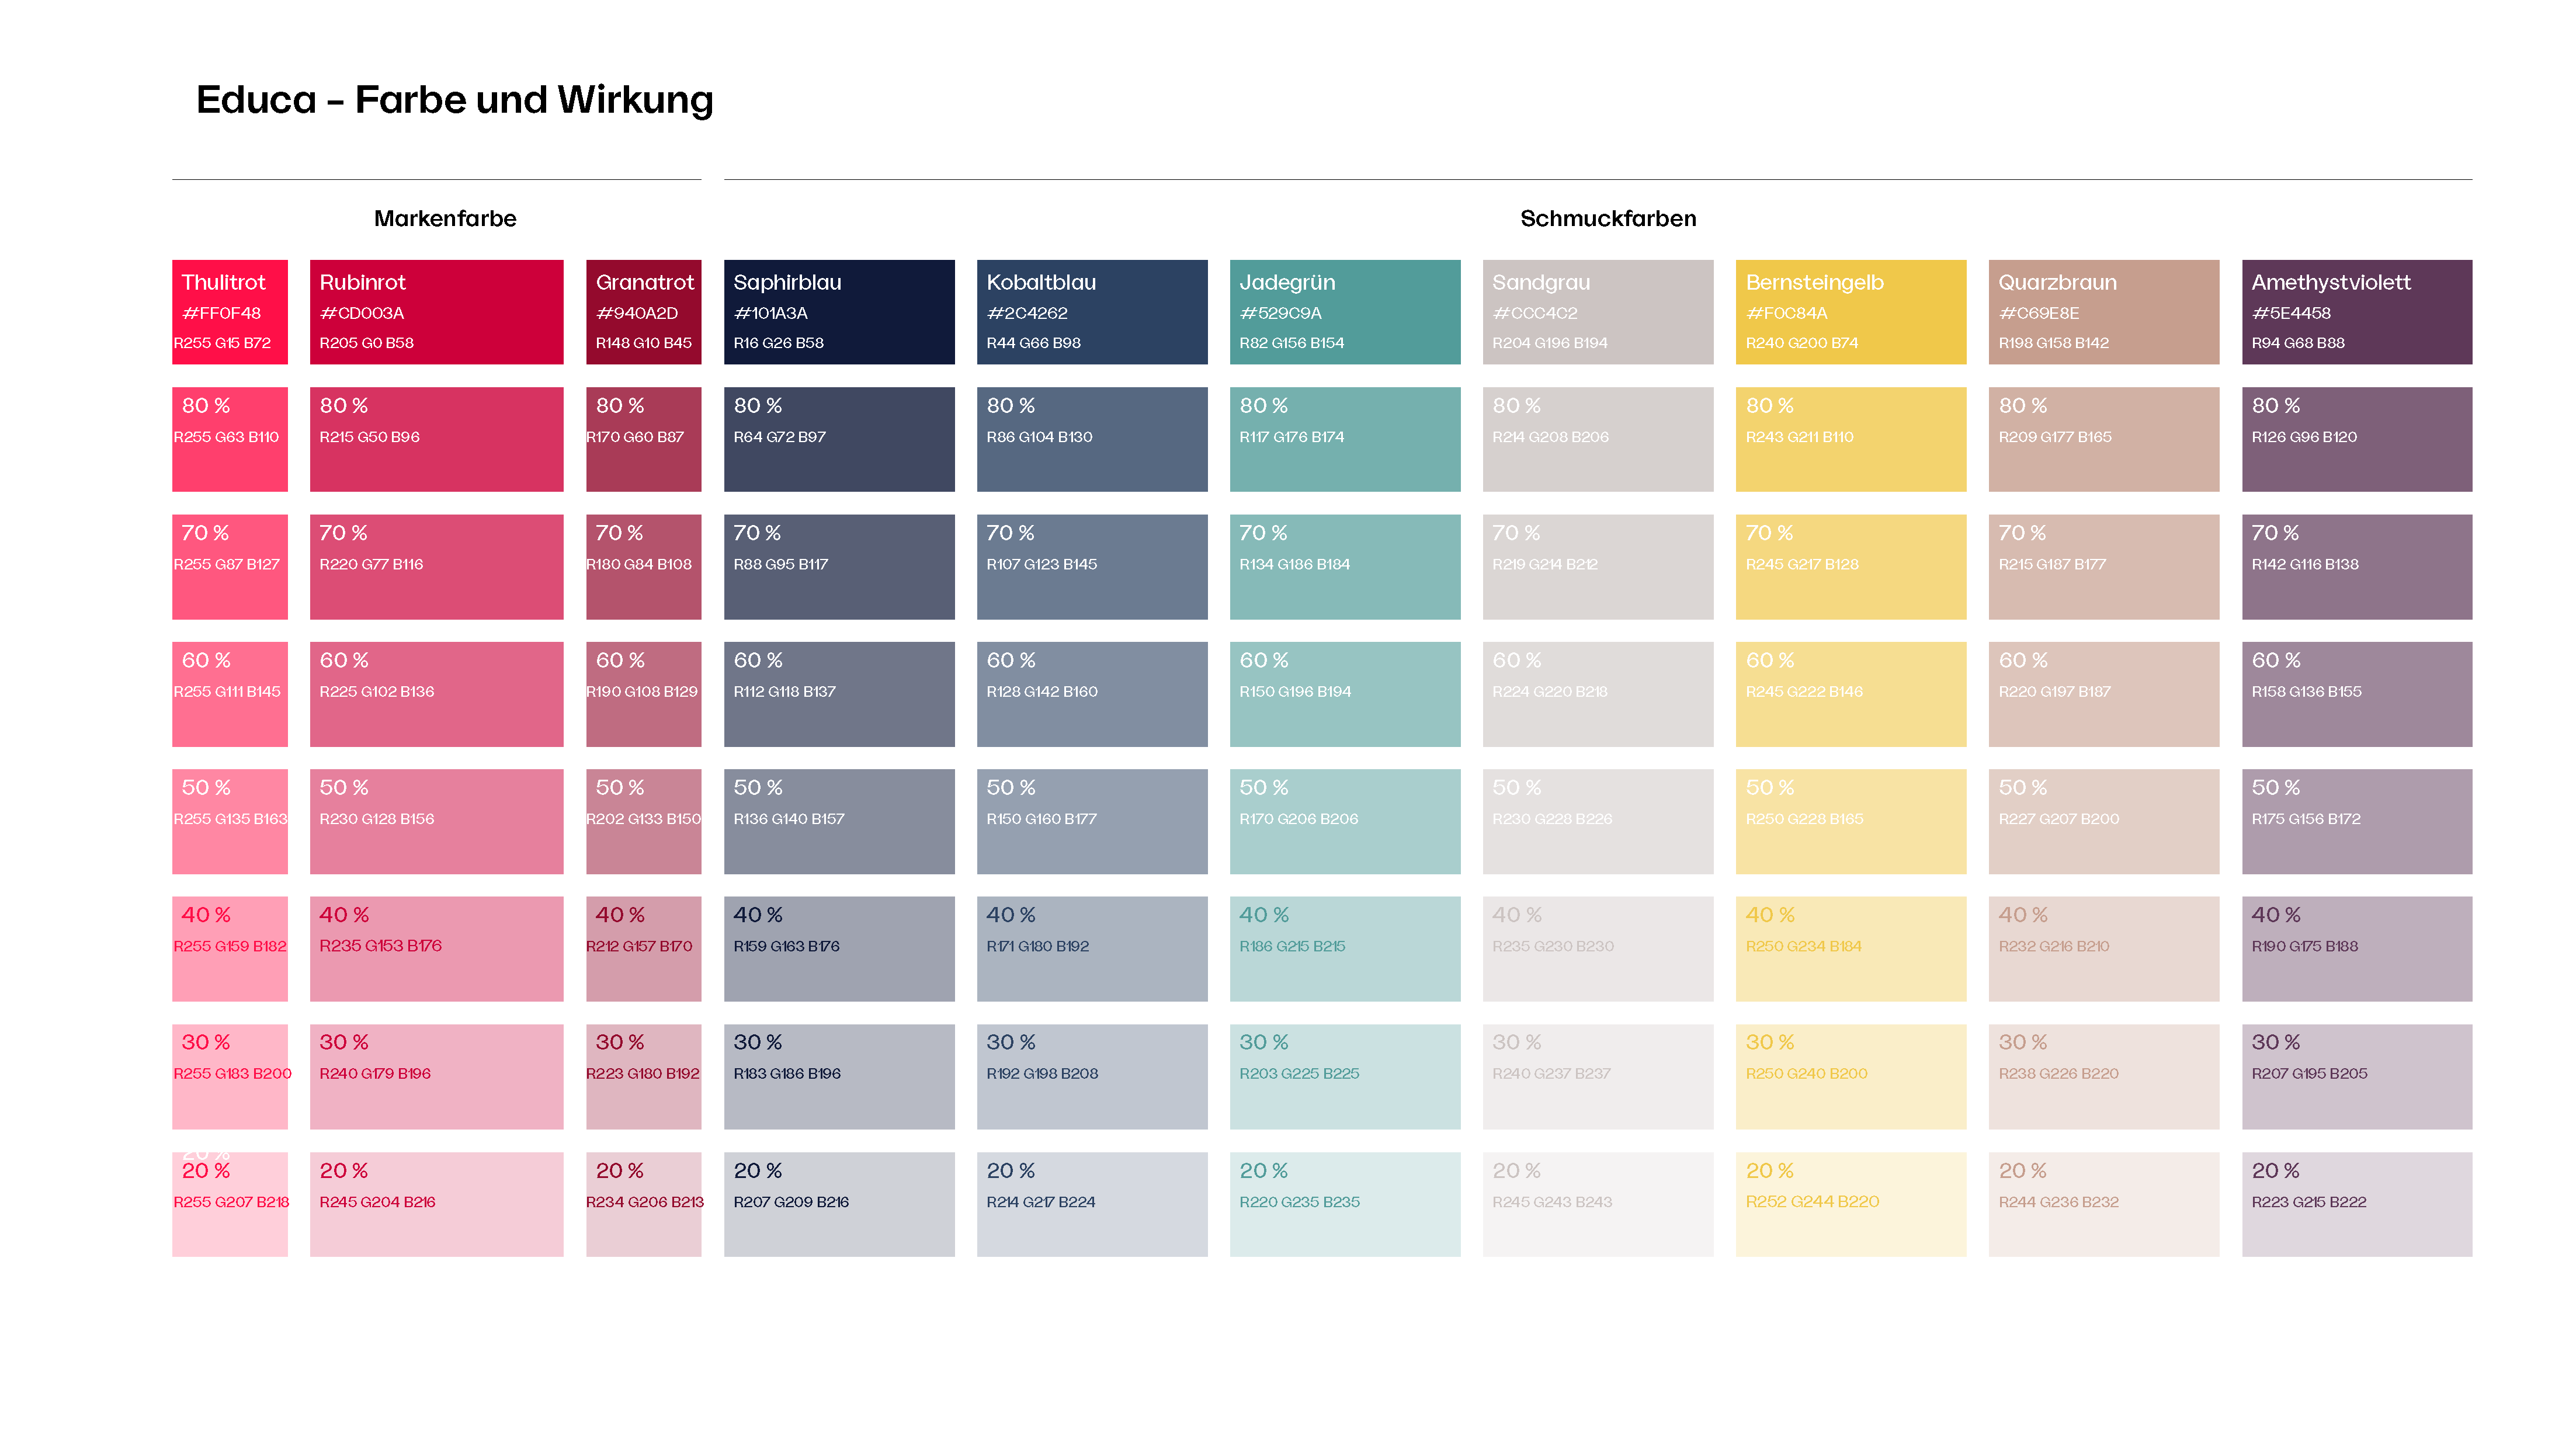Pick the 70 % Jadegrün tint R134 G186 B184
The width and height of the screenshot is (2576, 1449).
(x=1344, y=566)
